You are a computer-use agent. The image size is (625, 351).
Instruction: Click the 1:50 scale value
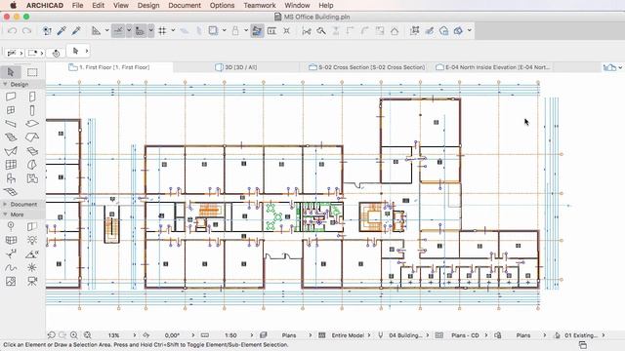point(230,335)
